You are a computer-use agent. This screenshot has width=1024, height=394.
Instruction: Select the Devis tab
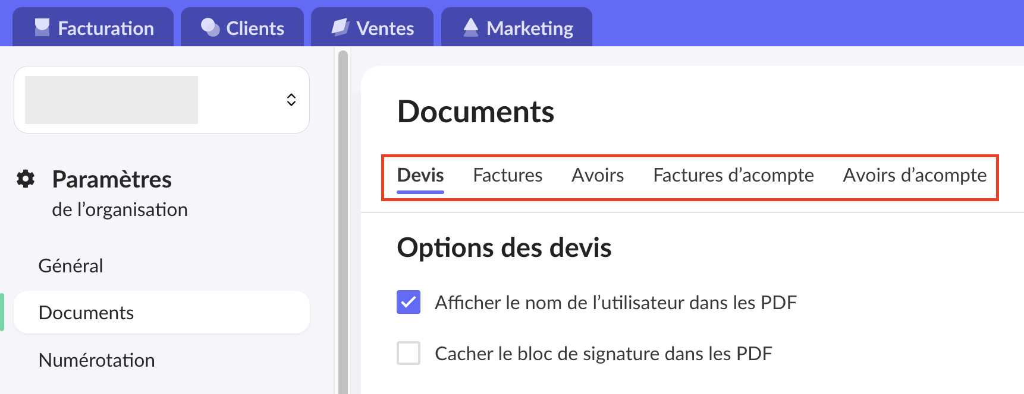click(x=420, y=176)
